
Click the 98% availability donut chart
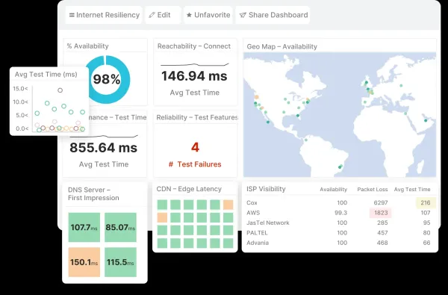107,79
